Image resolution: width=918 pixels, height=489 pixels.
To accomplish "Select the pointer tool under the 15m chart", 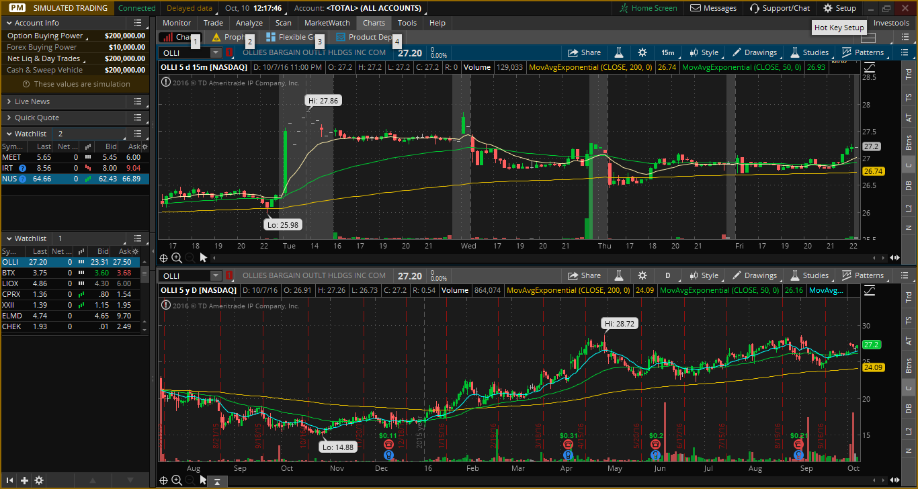I will tap(203, 257).
